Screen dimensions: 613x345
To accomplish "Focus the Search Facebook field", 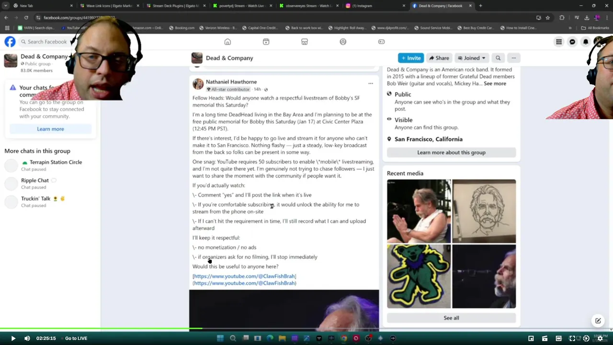I will [44, 42].
